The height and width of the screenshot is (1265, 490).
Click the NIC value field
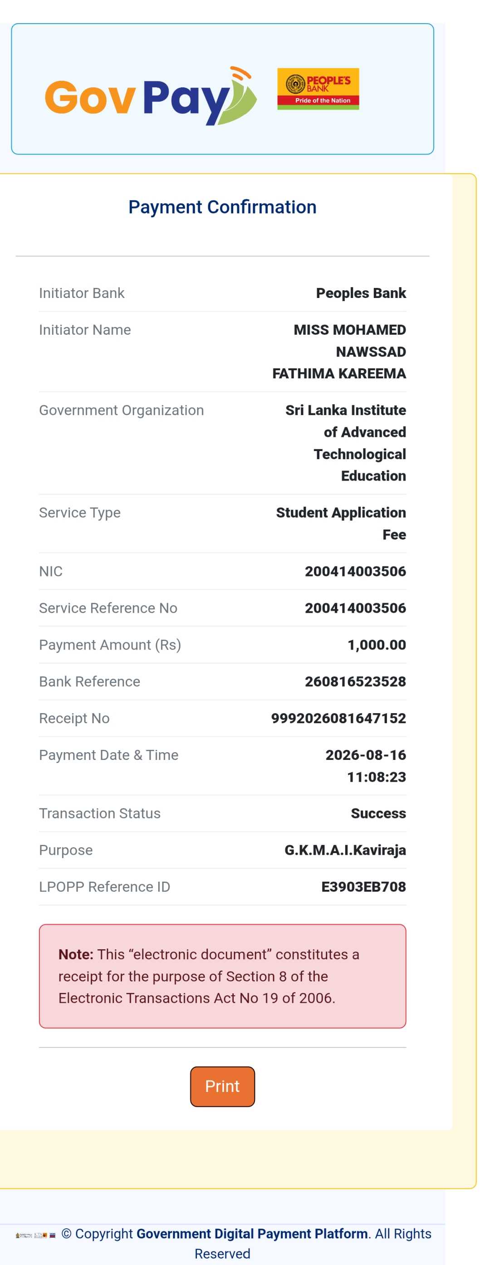point(355,571)
